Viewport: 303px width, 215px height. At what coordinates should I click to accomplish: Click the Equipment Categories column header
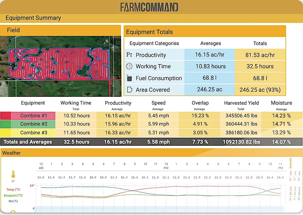154,43
